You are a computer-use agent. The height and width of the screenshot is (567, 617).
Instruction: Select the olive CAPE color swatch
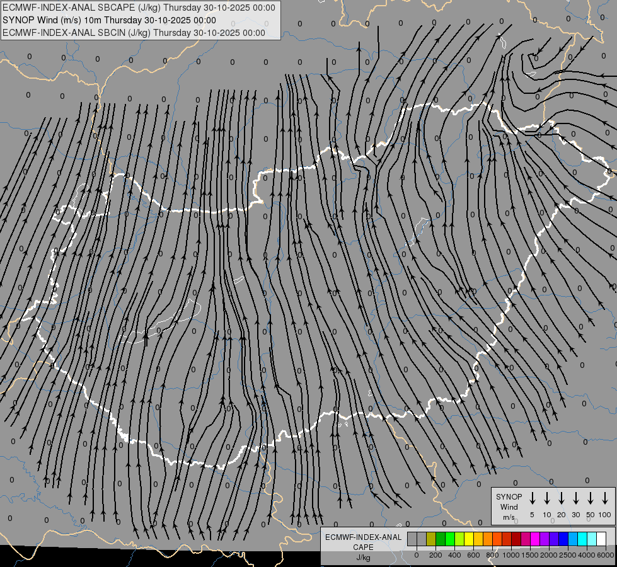431,539
